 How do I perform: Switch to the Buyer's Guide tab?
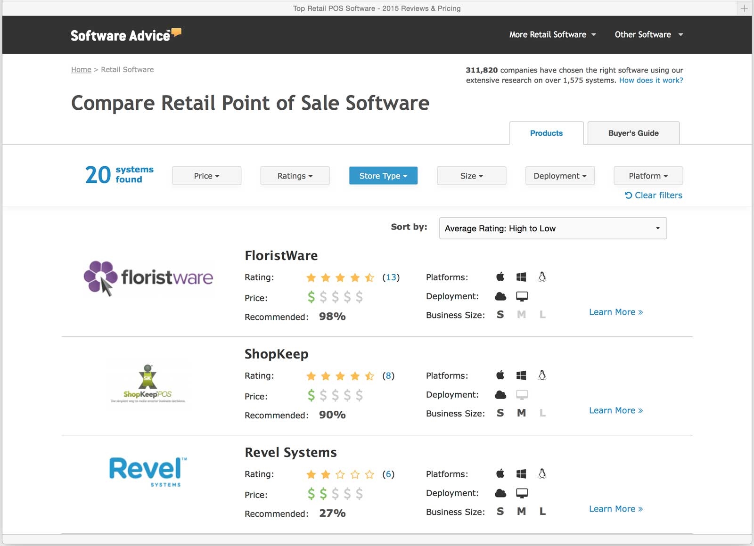633,133
